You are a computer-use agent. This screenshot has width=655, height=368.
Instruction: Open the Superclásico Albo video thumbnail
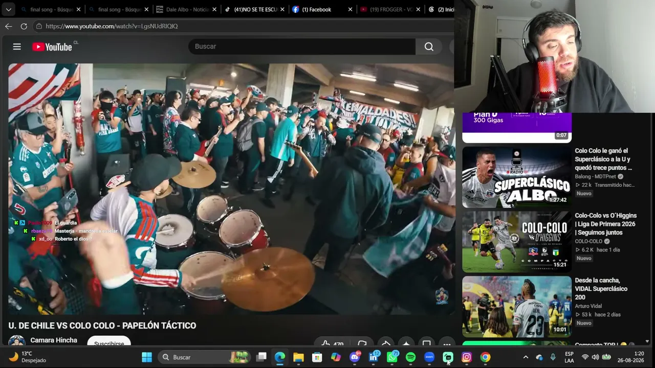coord(517,177)
